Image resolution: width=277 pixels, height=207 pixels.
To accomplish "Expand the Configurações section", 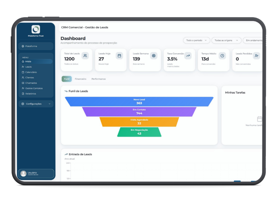I will (x=36, y=104).
